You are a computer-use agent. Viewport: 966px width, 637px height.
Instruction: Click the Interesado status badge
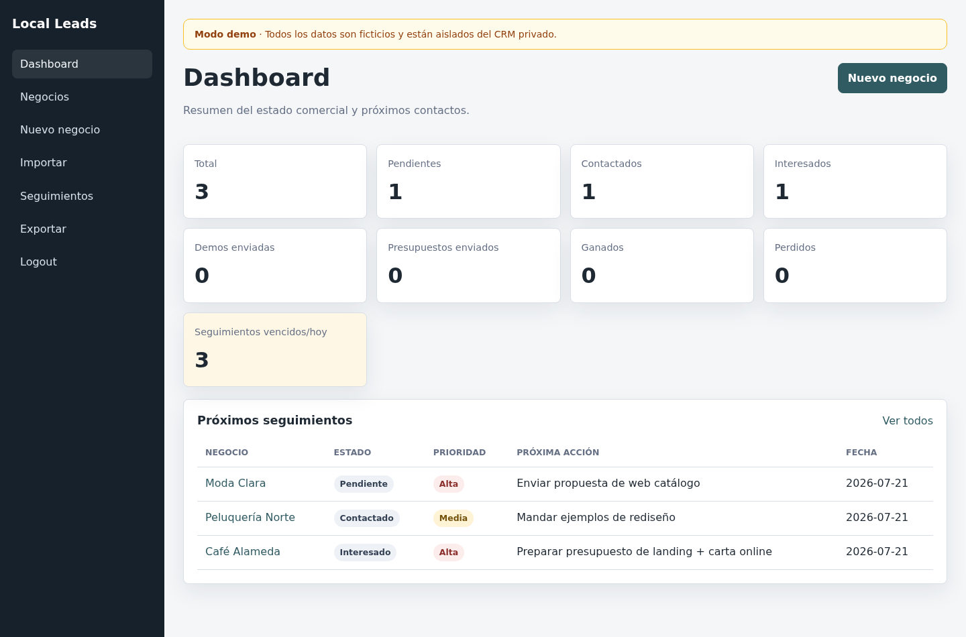[365, 553]
